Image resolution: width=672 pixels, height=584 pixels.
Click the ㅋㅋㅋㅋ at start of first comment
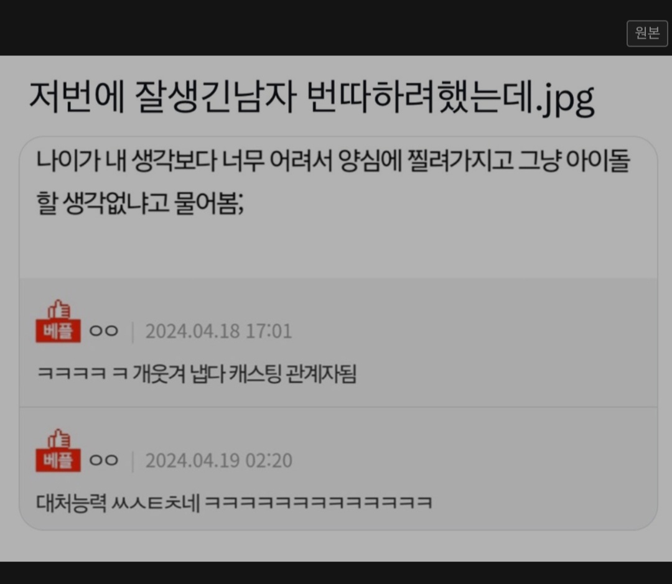(71, 373)
